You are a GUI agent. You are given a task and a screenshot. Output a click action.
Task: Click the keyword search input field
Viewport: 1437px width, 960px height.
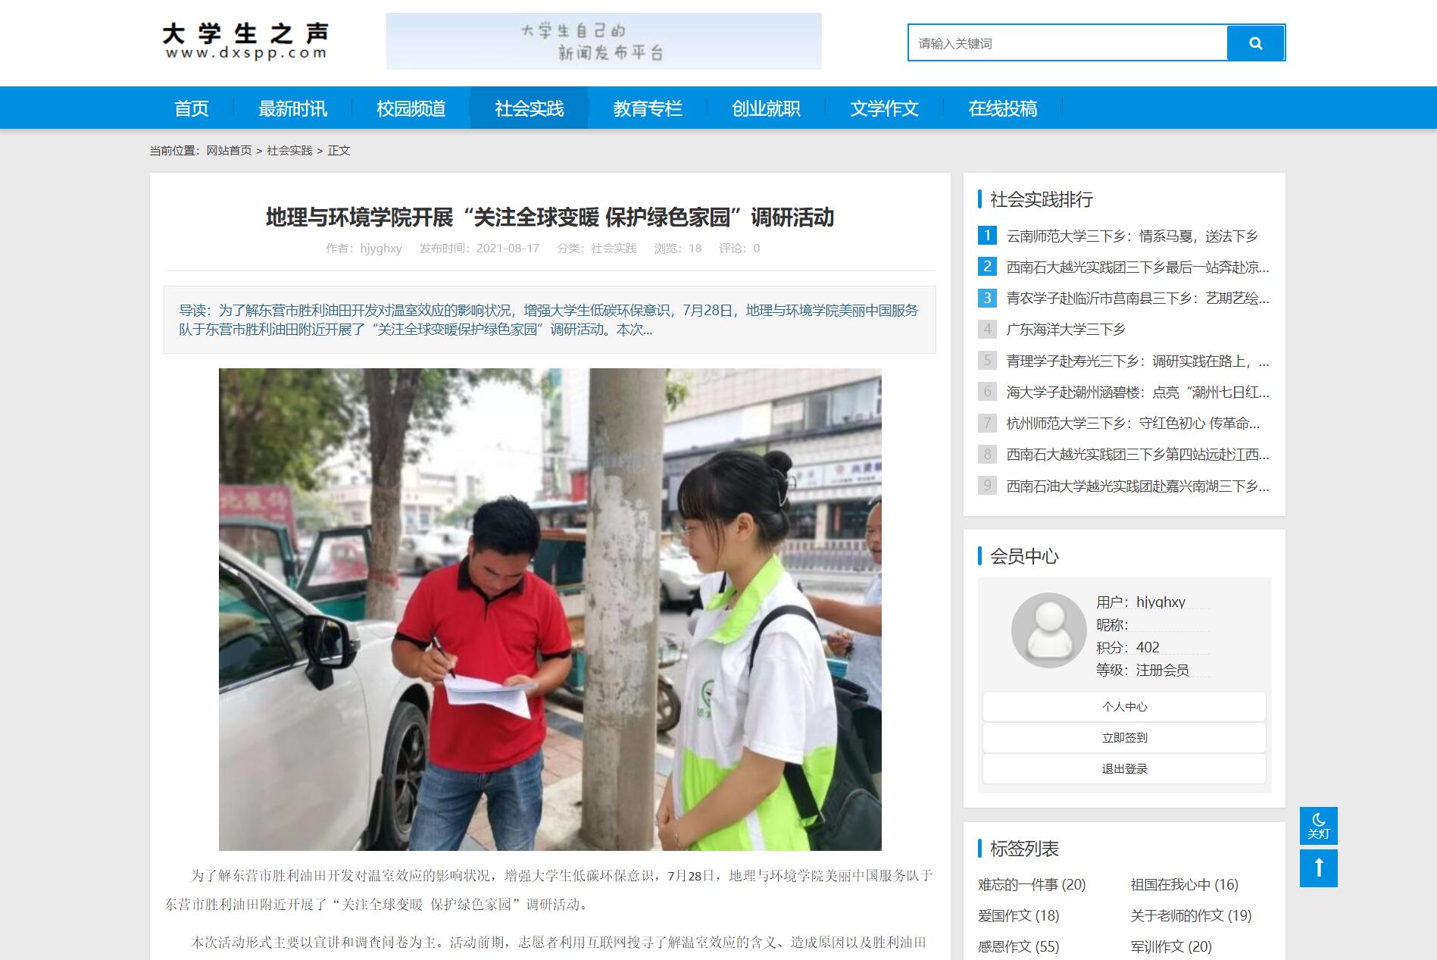coord(1067,43)
